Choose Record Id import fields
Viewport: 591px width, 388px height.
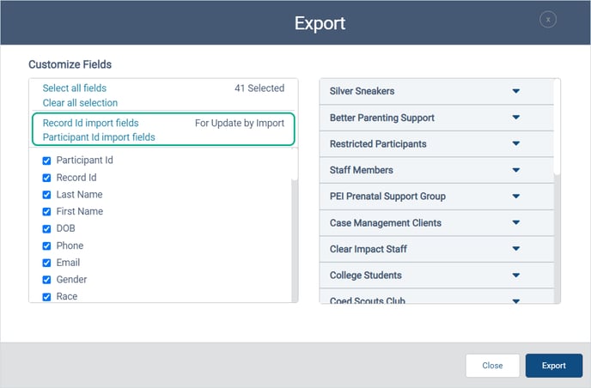(90, 123)
